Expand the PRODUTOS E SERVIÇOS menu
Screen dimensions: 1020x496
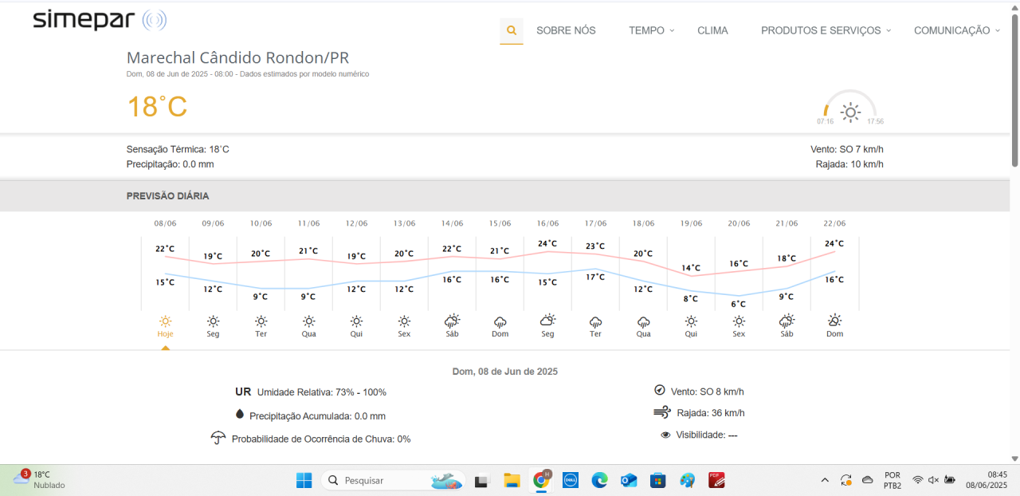click(826, 30)
